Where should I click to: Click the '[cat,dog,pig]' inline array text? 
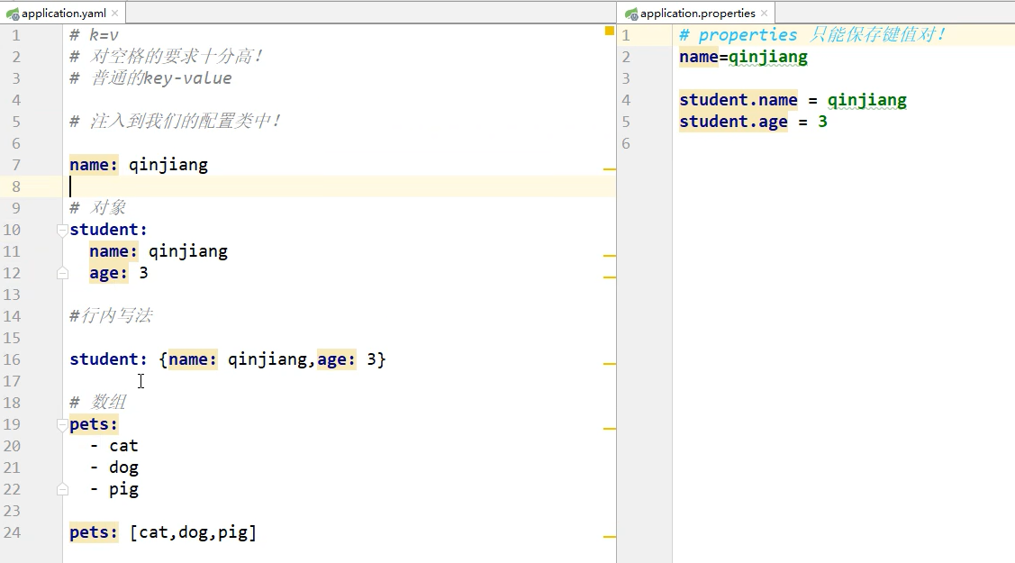(x=193, y=532)
